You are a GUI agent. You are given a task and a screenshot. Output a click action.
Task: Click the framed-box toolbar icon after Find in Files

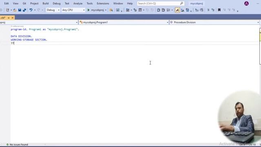pos(118,10)
